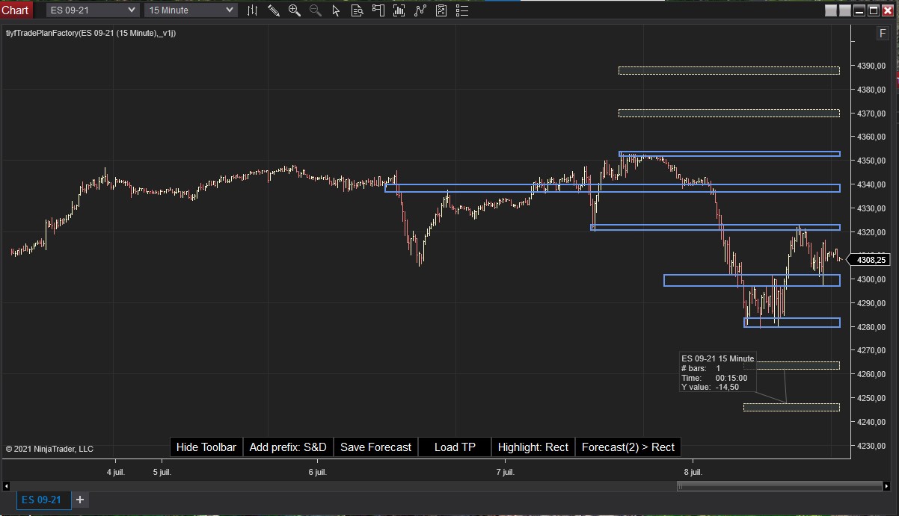899x516 pixels.
Task: Open the drawing tools pencil menu
Action: coord(274,10)
